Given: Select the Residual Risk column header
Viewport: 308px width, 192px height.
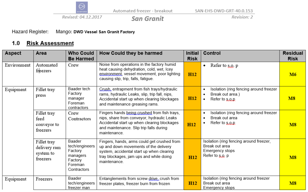Looking at the screenshot, I should pos(293,56).
